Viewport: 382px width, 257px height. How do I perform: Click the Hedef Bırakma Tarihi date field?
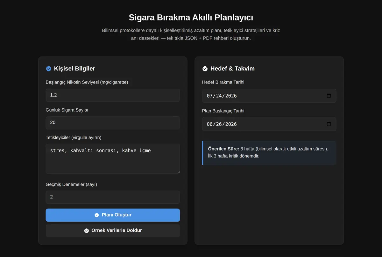pyautogui.click(x=269, y=96)
